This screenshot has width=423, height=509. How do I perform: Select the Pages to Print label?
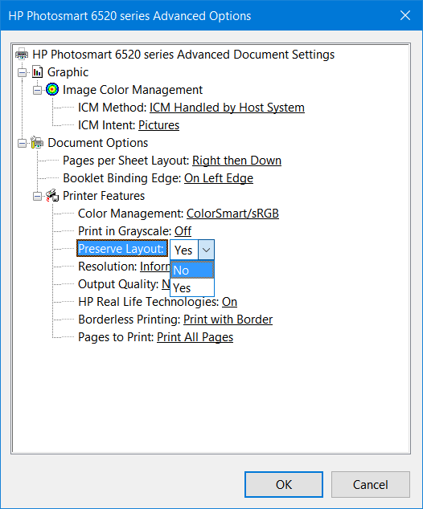pos(116,337)
